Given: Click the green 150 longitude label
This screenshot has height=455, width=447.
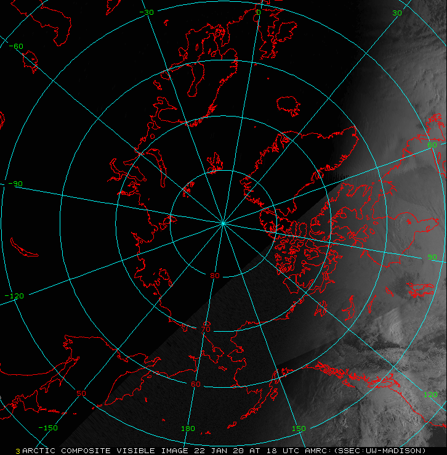Looking at the screenshot, I should 299,428.
